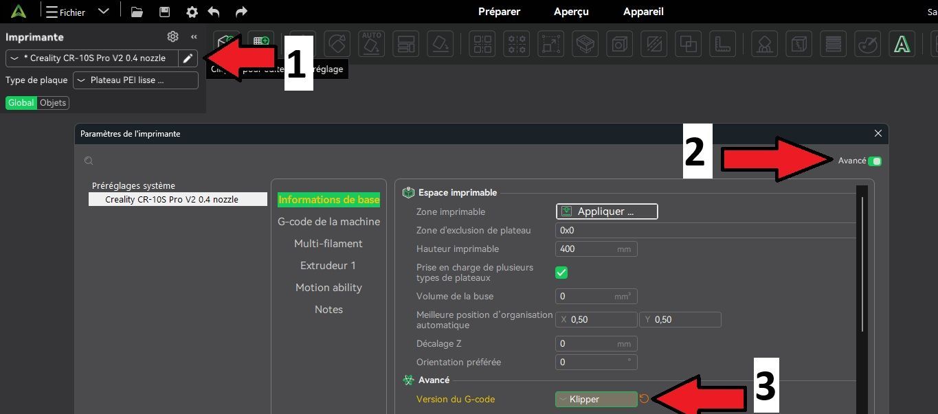Uncheck multiple plate types support checkbox

[561, 273]
